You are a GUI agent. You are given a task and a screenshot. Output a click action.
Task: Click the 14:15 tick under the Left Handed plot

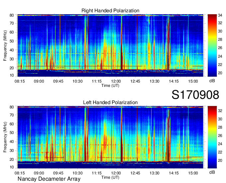point(174,173)
